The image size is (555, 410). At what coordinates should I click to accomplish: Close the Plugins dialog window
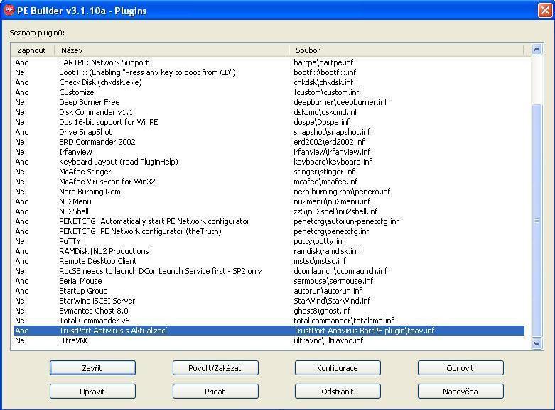pos(545,10)
